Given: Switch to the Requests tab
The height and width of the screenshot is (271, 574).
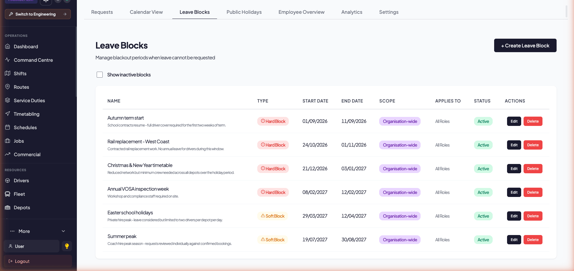Looking at the screenshot, I should [102, 12].
